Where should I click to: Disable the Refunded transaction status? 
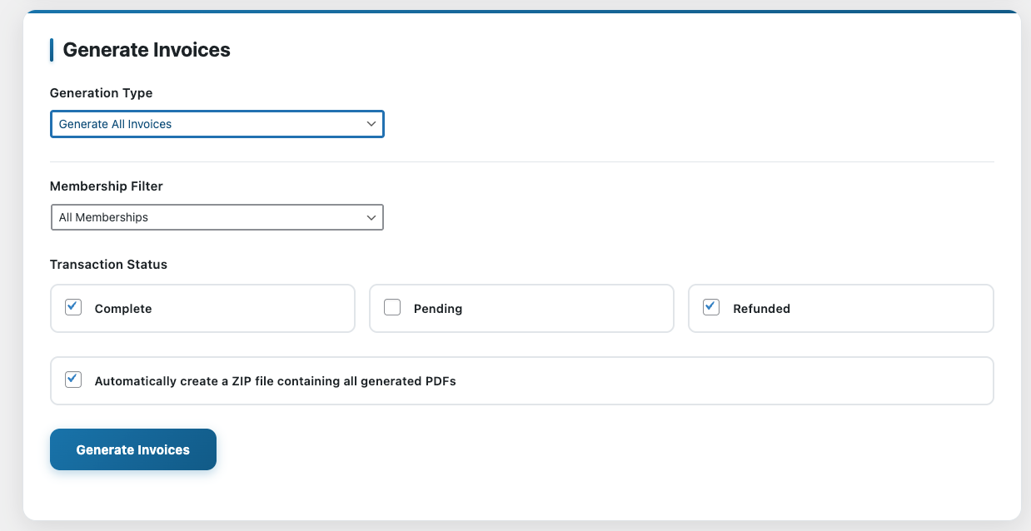[x=710, y=307]
